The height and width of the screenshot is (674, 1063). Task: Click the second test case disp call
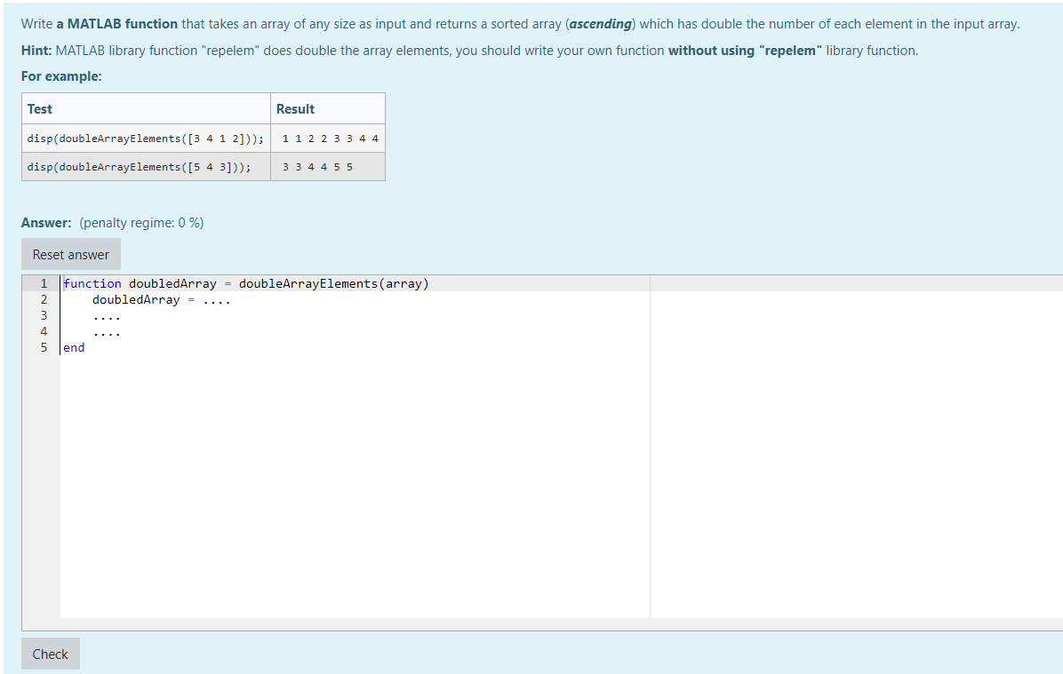(138, 167)
